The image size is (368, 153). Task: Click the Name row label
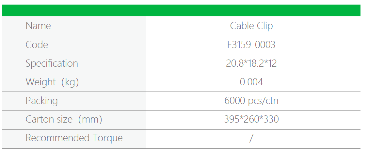38,26
